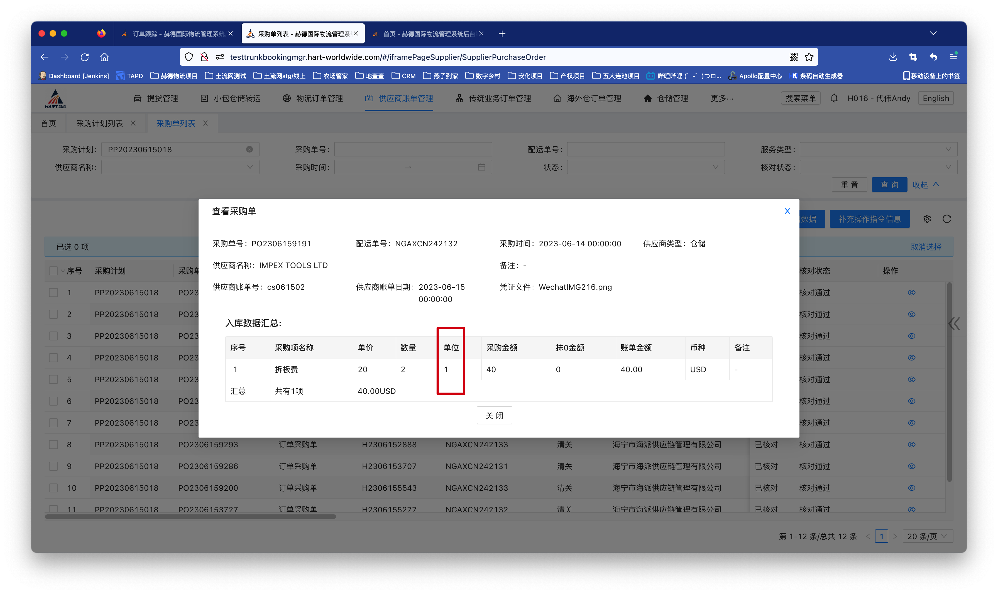This screenshot has height=594, width=998.
Task: Toggle the select-all header checkbox
Action: (53, 271)
